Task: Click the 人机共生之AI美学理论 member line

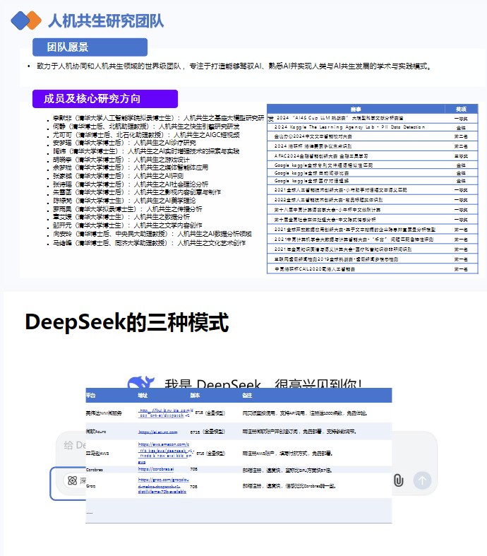Action: point(124,201)
